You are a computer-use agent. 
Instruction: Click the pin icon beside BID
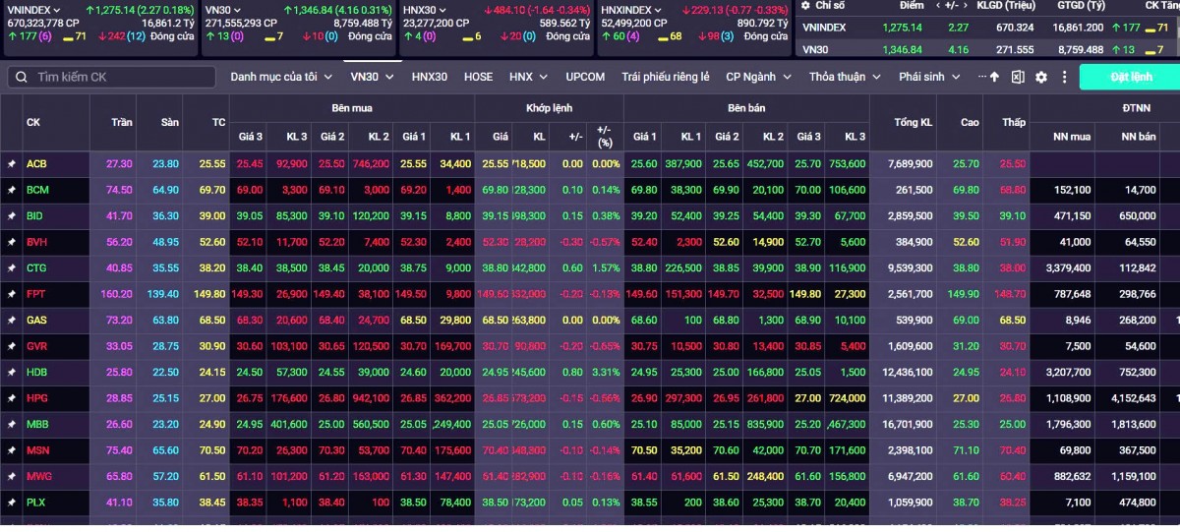[12, 216]
